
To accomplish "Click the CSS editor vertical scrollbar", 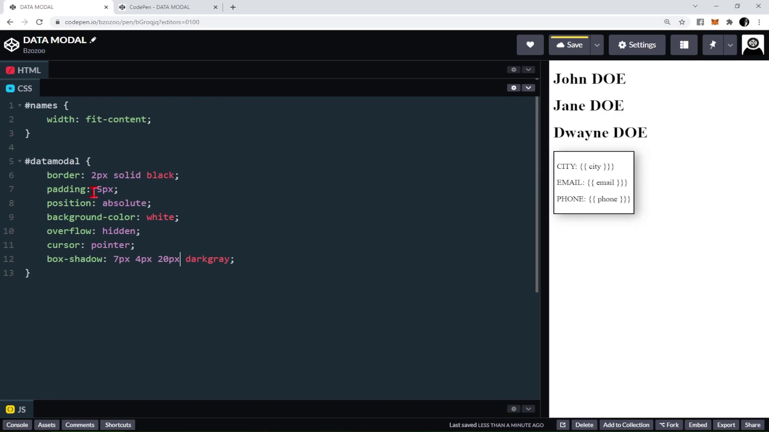I will (537, 194).
